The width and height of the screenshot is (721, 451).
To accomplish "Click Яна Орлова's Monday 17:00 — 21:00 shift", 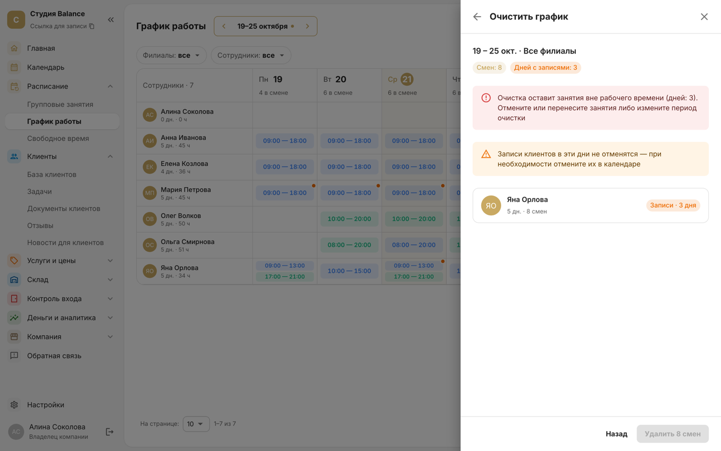I will click(285, 277).
